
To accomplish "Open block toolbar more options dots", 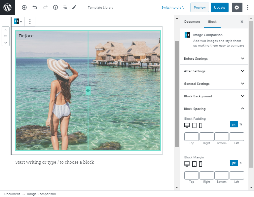I will pos(30,21).
